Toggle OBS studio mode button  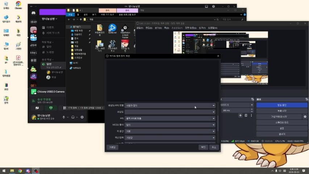pyautogui.click(x=282, y=123)
